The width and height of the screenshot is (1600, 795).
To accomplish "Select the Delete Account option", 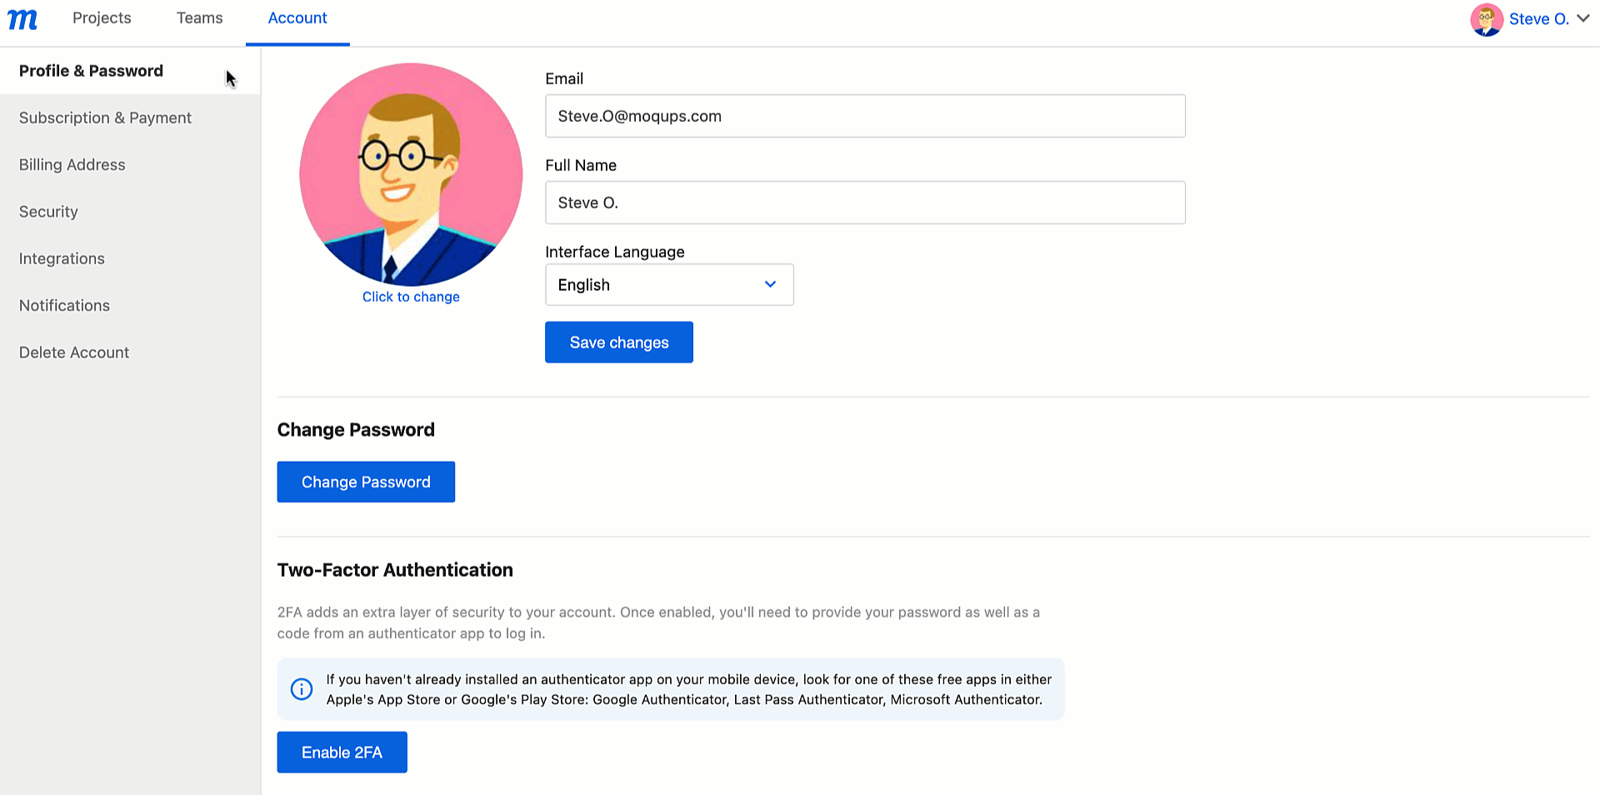I will pos(73,352).
